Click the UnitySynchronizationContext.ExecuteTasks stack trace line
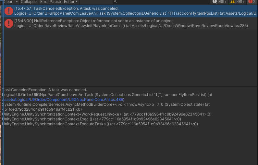The height and width of the screenshot is (165, 258). click(100, 124)
